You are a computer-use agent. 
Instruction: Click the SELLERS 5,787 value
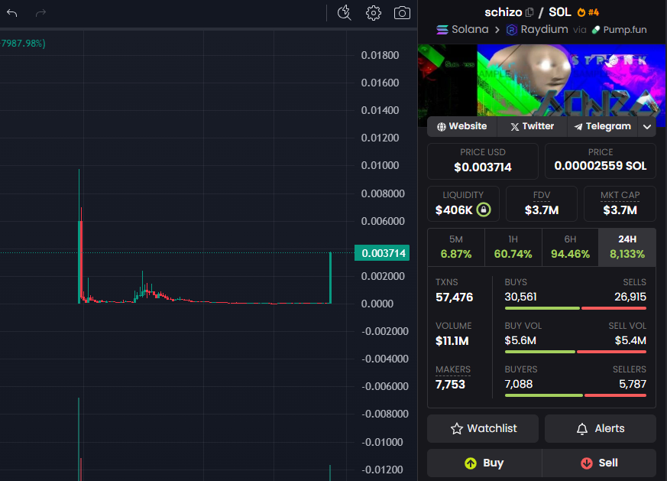coord(633,385)
